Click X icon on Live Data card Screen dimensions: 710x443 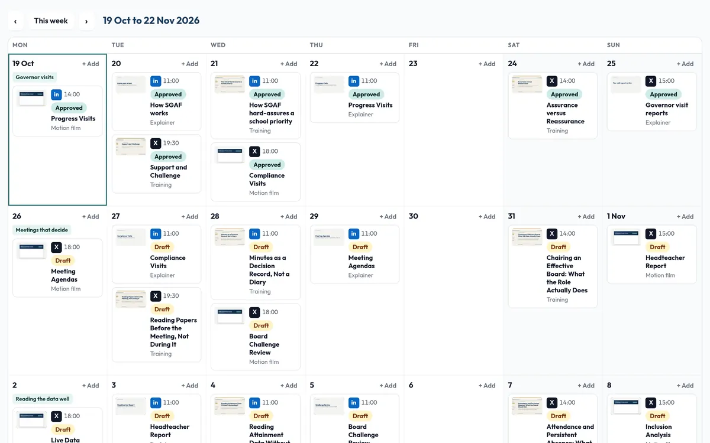pos(56,416)
